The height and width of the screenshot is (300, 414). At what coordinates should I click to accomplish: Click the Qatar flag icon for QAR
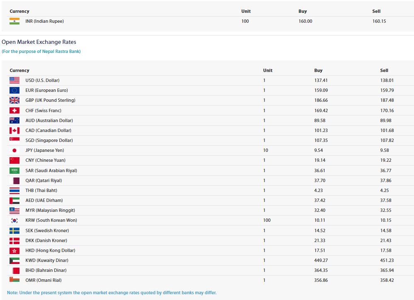click(x=15, y=180)
